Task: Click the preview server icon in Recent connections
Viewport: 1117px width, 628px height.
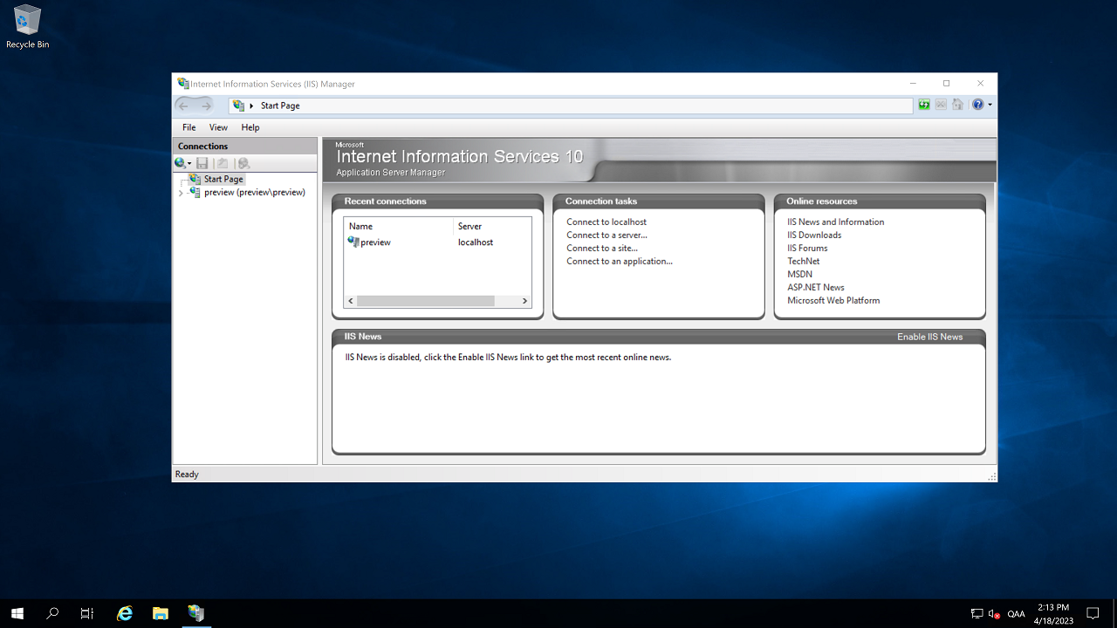Action: coord(353,242)
